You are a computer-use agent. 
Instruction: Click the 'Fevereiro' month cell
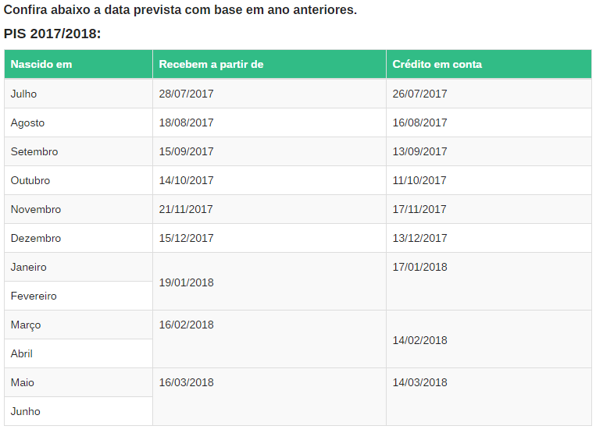(34, 296)
